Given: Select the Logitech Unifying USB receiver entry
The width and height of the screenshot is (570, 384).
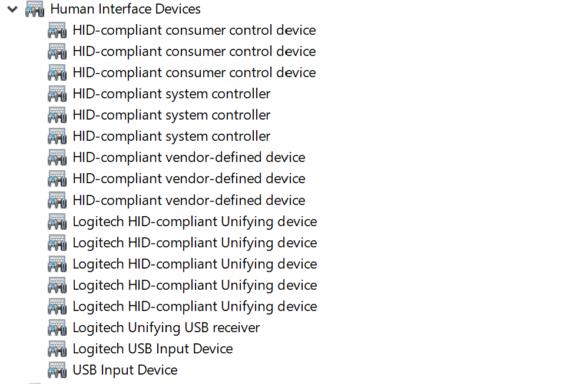Looking at the screenshot, I should 166,327.
